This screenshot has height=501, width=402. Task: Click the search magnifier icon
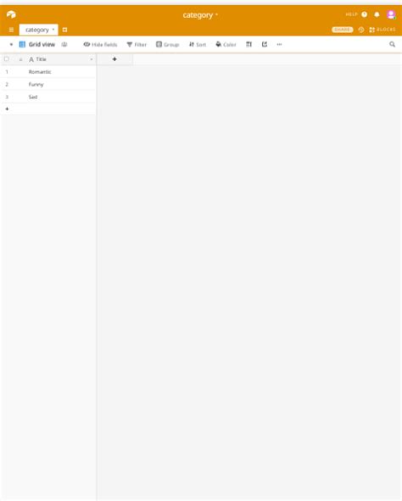392,44
